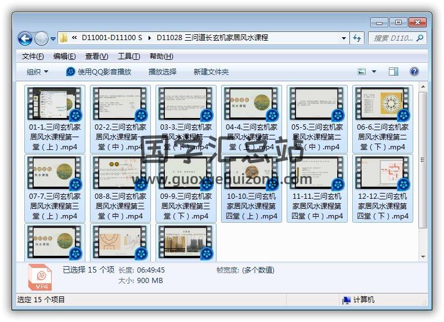Select video thumbnail 04-4 第二堂（上）

click(251, 103)
